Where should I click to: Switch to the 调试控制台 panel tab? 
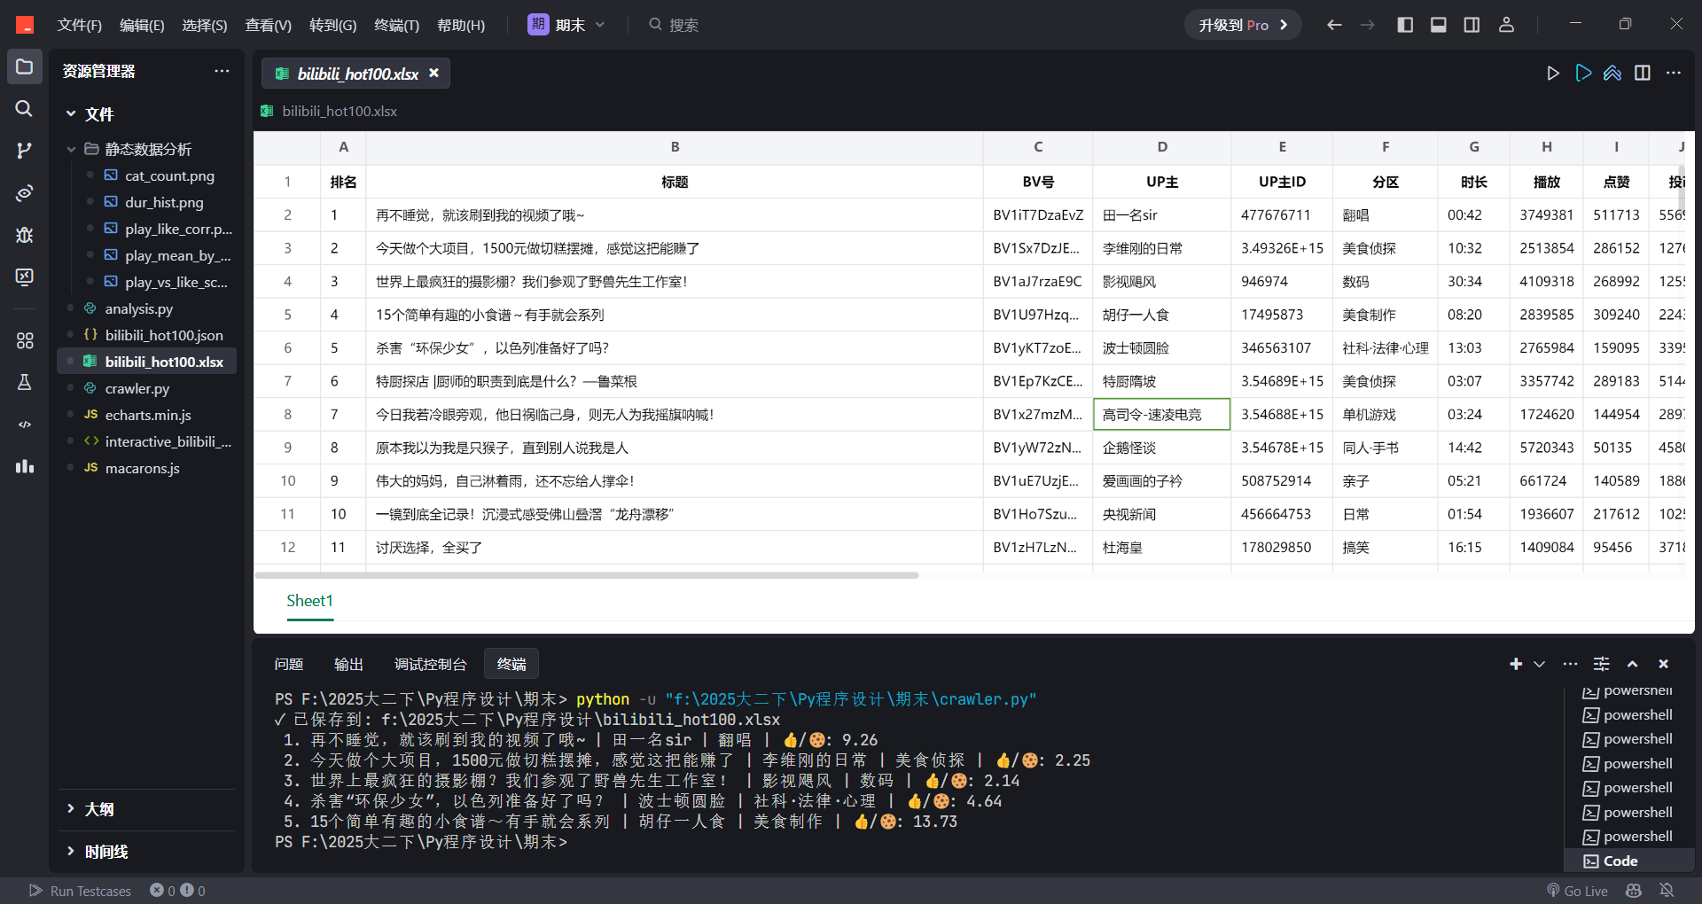point(430,664)
